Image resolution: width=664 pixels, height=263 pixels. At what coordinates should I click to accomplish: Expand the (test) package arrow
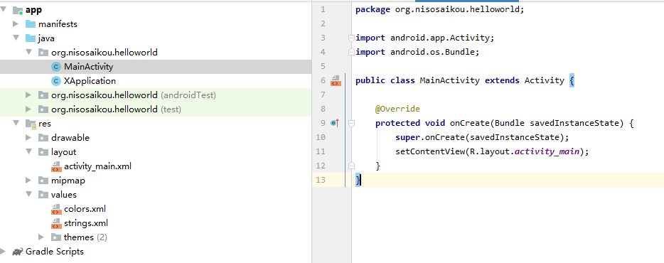[29, 109]
